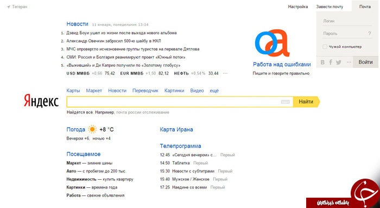The image size is (380, 208).
Task: Click Пишите и говорите правильно caption
Action: tap(281, 73)
